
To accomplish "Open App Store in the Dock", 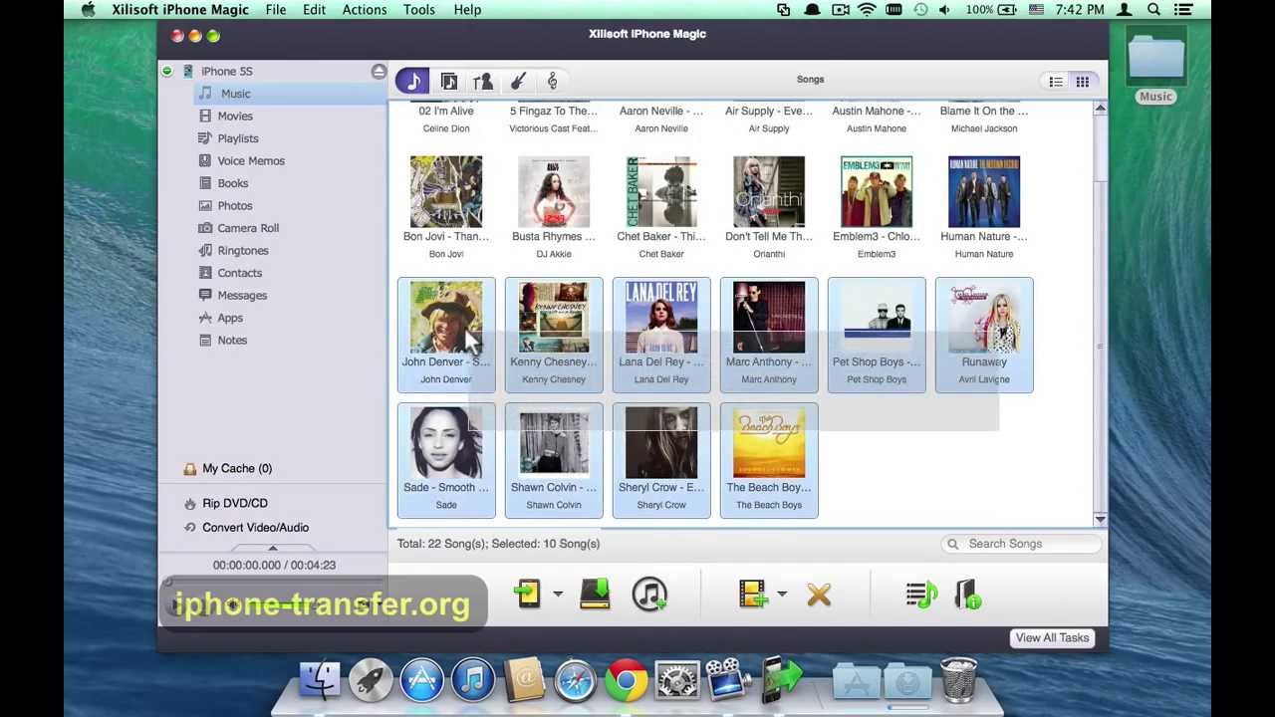I will point(421,681).
